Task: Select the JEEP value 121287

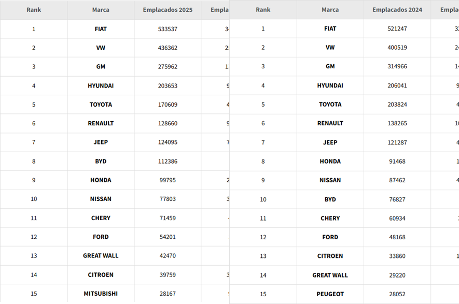Action: (x=397, y=142)
